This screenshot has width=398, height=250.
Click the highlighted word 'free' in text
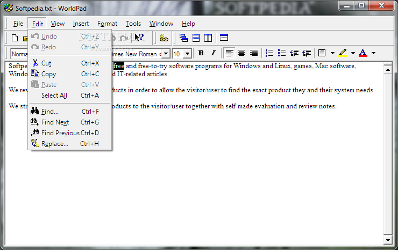(x=118, y=66)
